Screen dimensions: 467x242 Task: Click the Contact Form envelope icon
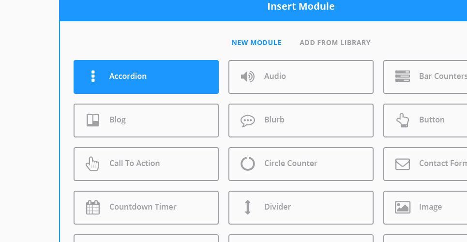tap(402, 164)
